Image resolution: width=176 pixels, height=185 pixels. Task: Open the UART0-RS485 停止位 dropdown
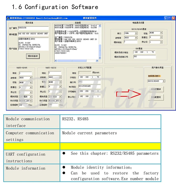[31, 92]
